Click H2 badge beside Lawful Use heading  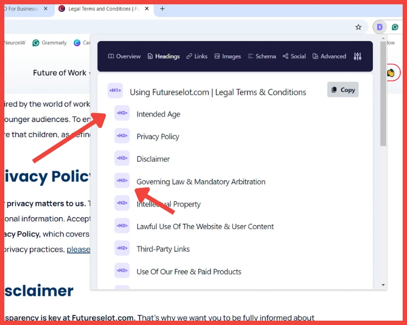tap(122, 225)
